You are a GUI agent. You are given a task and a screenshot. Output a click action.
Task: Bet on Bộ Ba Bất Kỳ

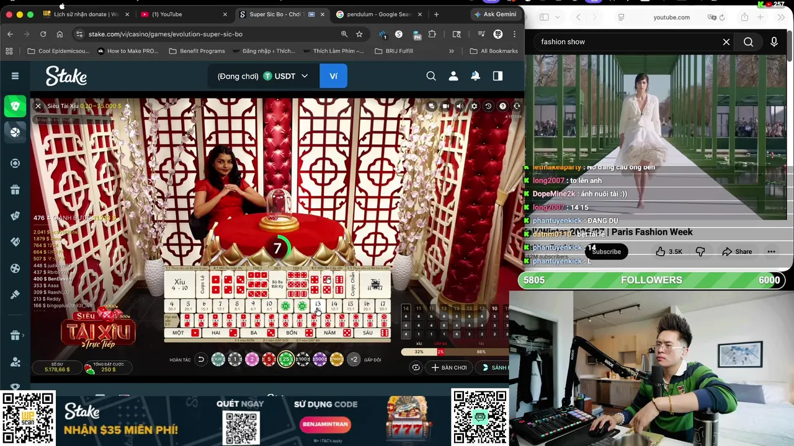[277, 285]
